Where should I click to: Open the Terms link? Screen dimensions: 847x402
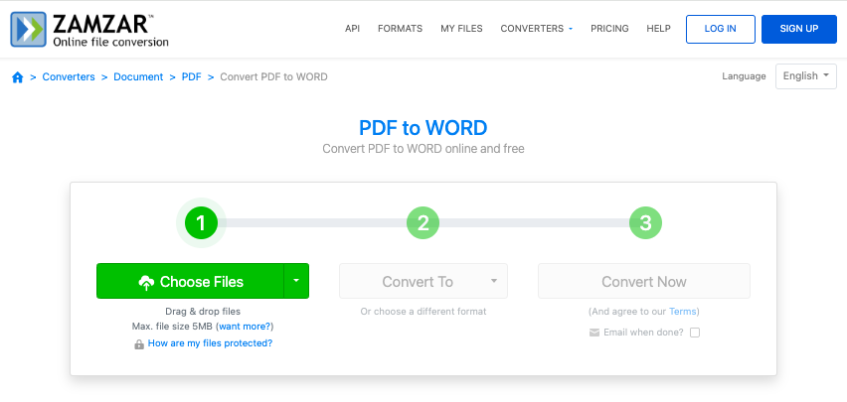click(x=683, y=312)
